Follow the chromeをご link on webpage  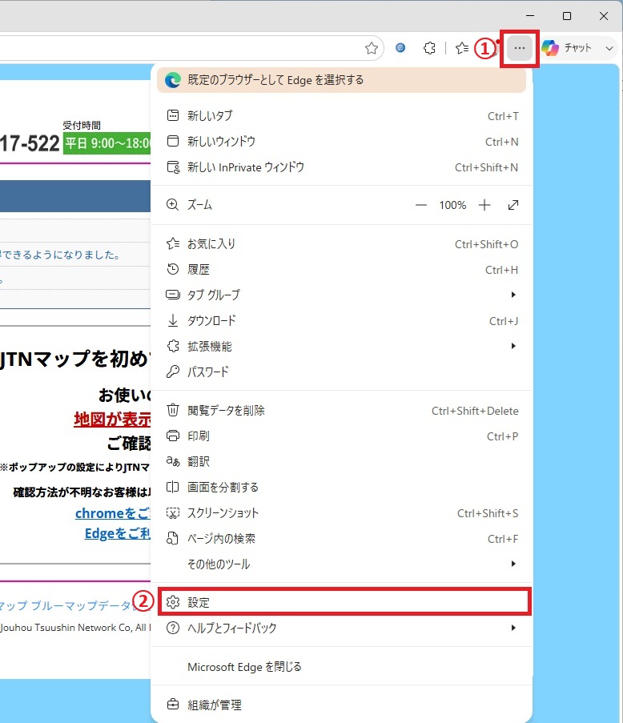(113, 513)
